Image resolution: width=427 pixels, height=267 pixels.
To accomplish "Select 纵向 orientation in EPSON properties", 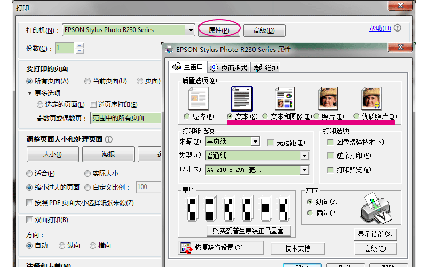I will pyautogui.click(x=310, y=202).
